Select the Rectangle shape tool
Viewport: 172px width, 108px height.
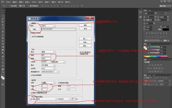3,66
